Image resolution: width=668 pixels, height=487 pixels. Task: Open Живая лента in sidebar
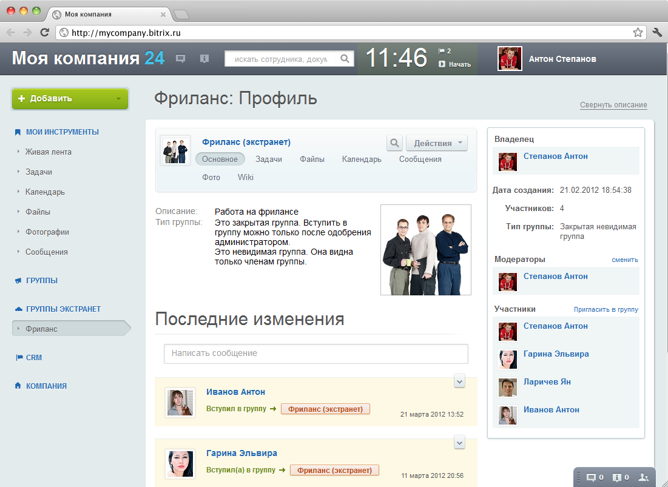point(48,152)
